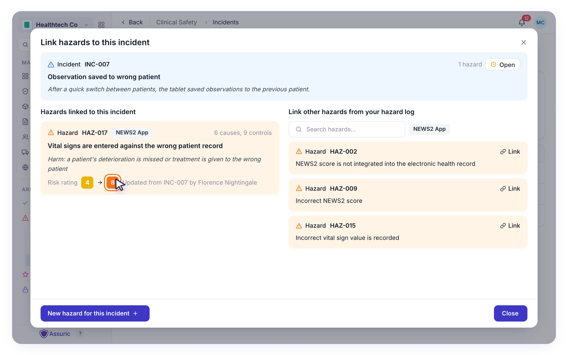
Task: Click the Open status badge
Action: (x=503, y=65)
